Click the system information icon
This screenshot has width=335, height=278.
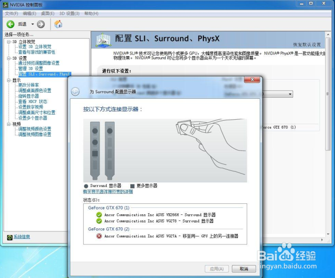click(x=10, y=237)
